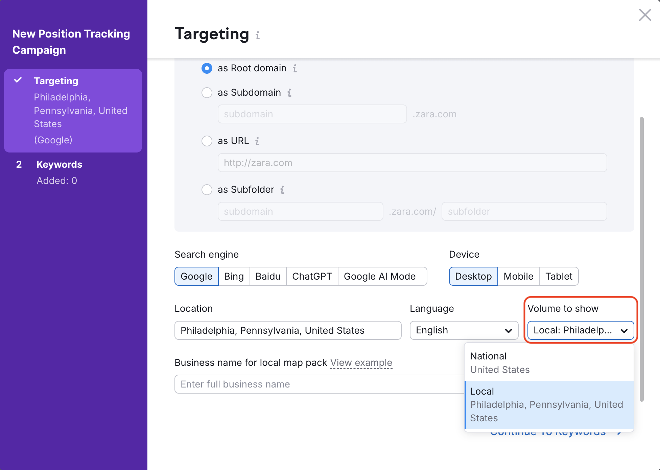Click the Enter full business name field

(304, 384)
